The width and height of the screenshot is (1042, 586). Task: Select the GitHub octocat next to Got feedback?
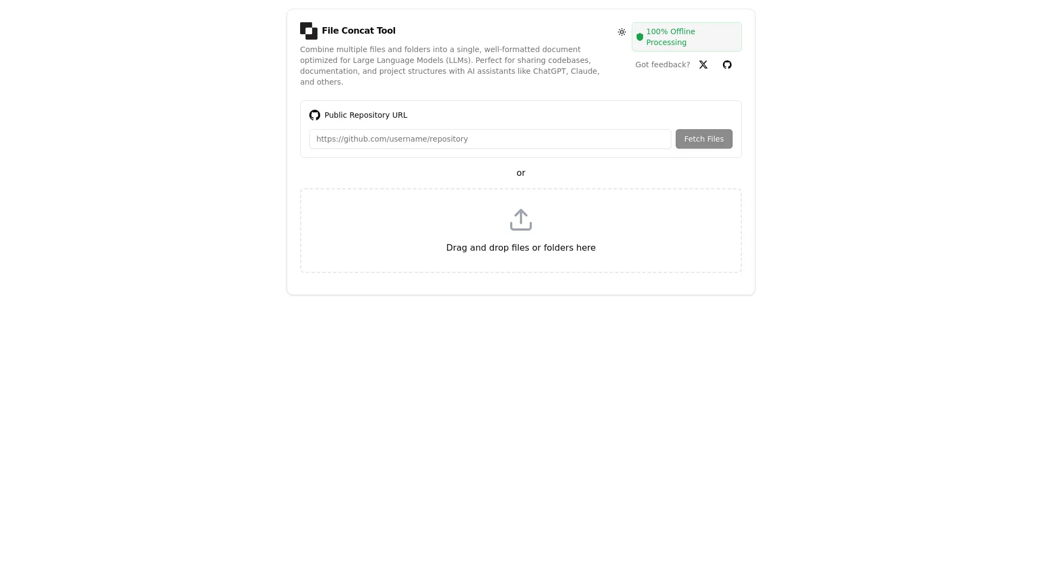pos(727,65)
